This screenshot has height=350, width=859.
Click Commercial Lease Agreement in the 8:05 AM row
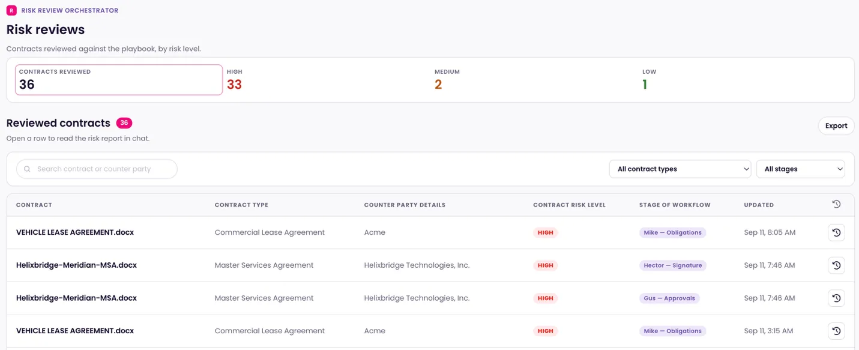(x=270, y=232)
